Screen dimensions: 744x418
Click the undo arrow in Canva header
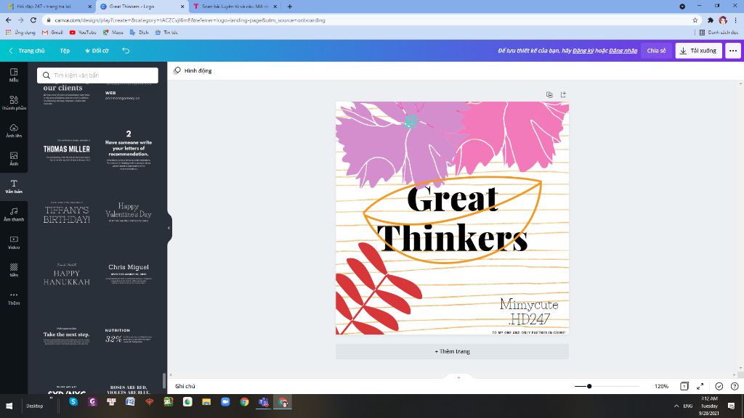[126, 50]
